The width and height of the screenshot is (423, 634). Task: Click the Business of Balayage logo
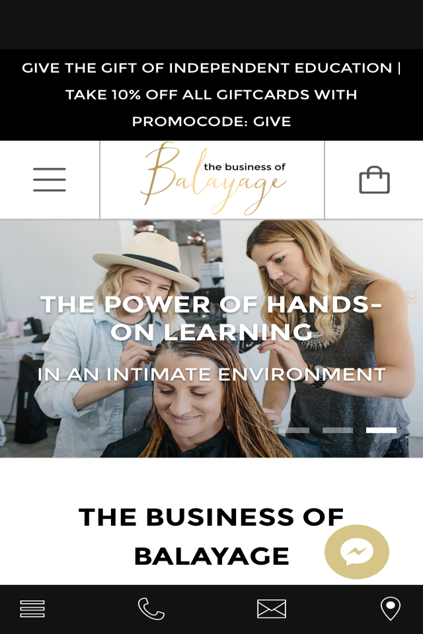tap(213, 179)
